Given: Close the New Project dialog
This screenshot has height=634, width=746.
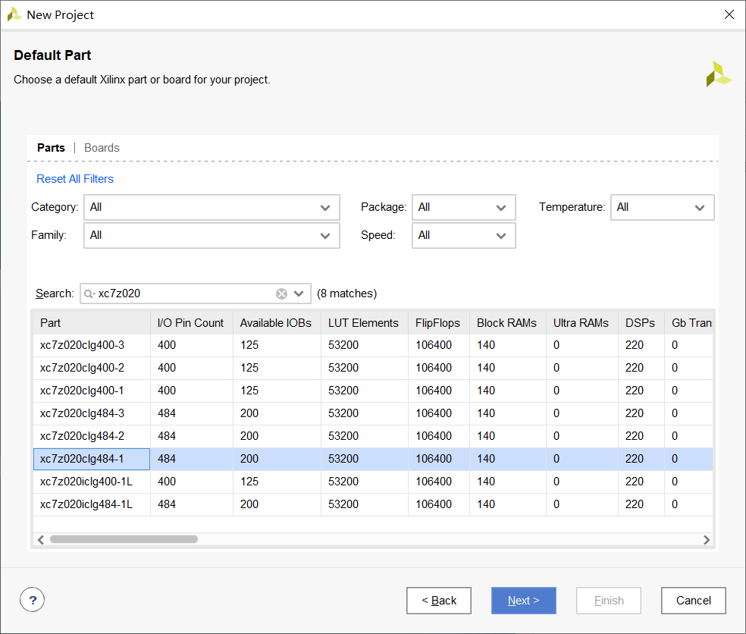Looking at the screenshot, I should 729,14.
